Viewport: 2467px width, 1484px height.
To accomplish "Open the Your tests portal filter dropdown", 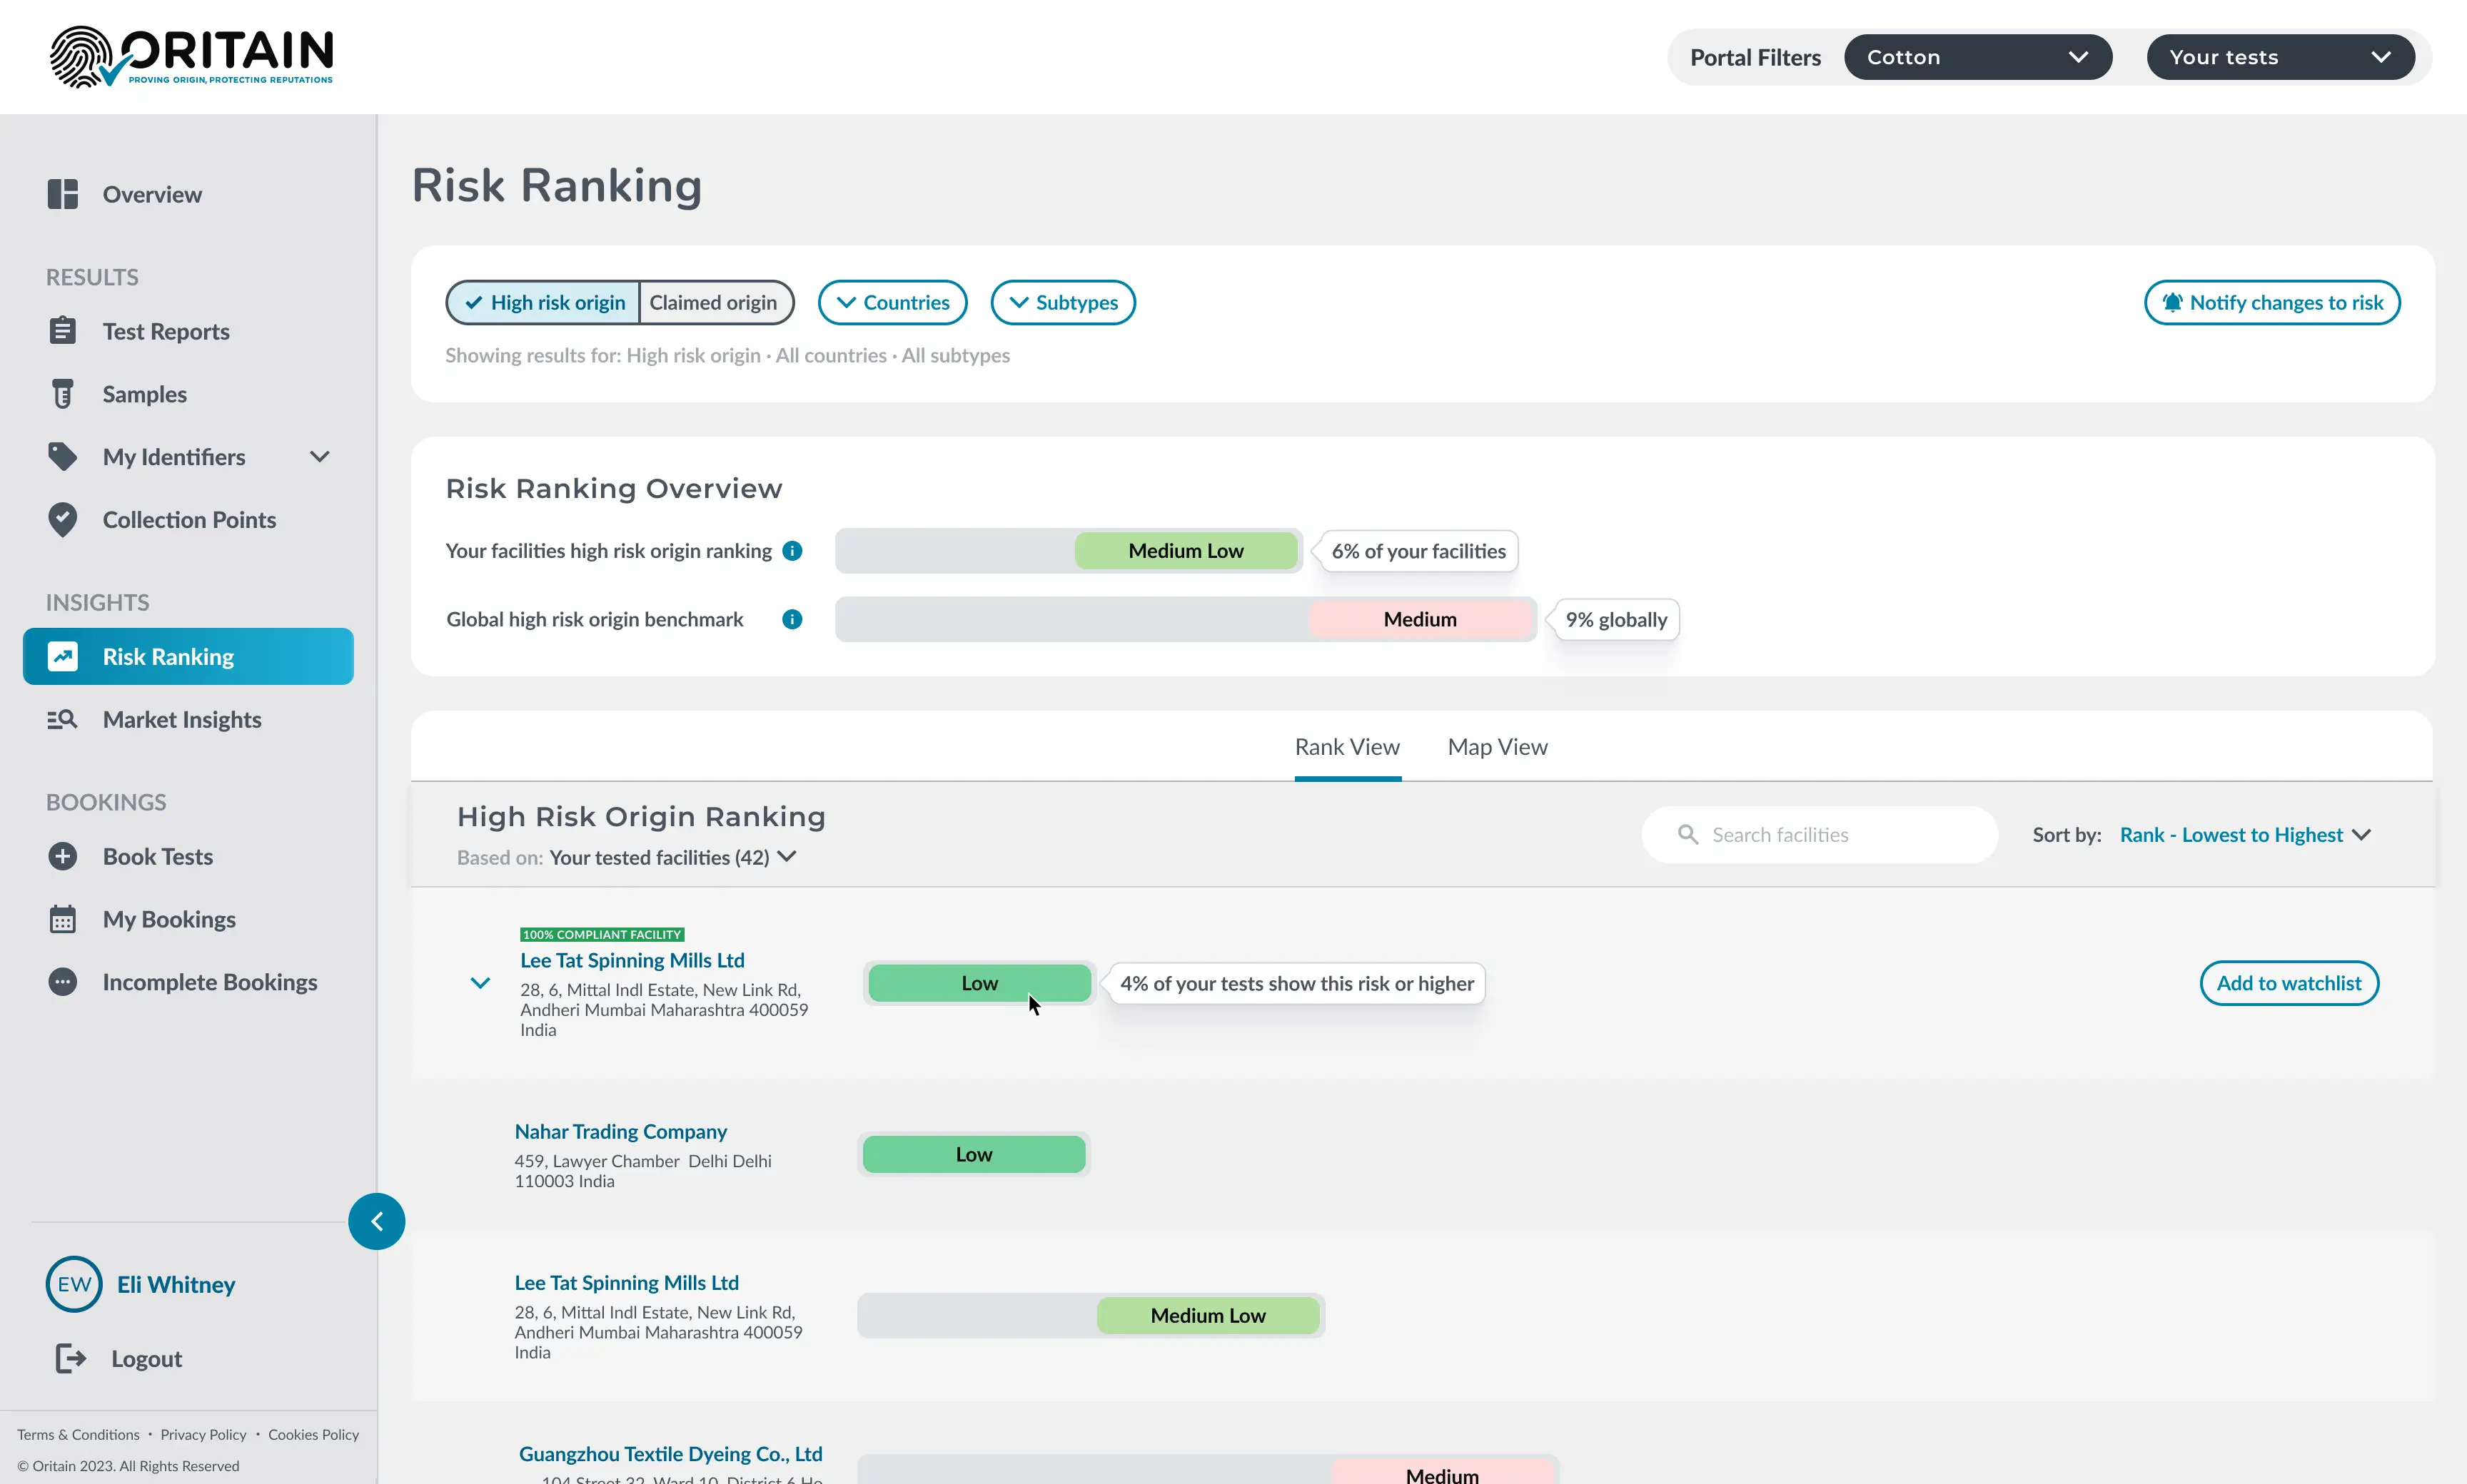I will tap(2280, 57).
